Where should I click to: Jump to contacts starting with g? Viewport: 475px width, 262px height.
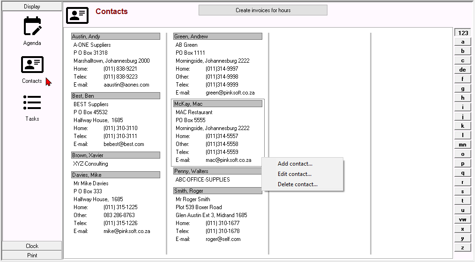pyautogui.click(x=462, y=88)
